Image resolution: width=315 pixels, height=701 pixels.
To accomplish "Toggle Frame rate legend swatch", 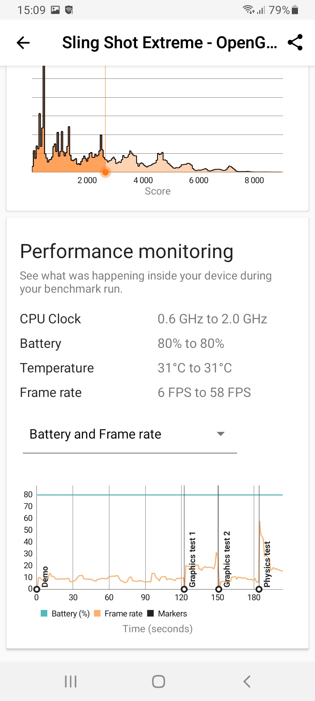I will 97,613.
